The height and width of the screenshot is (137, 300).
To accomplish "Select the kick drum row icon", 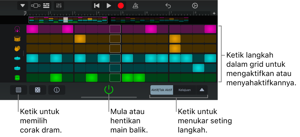I will click(17, 29).
